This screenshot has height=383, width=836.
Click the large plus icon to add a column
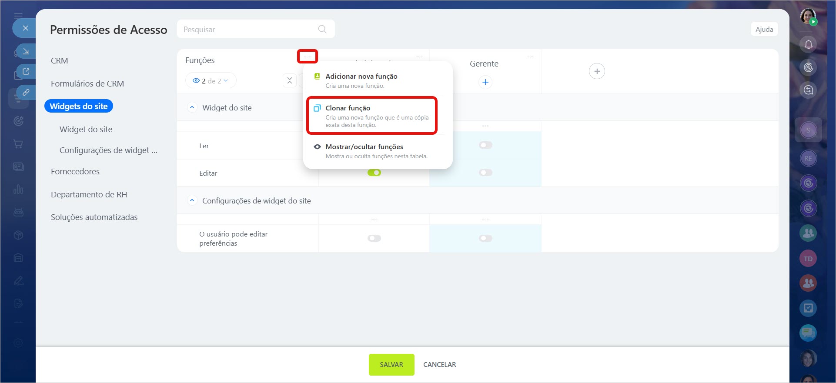click(597, 71)
